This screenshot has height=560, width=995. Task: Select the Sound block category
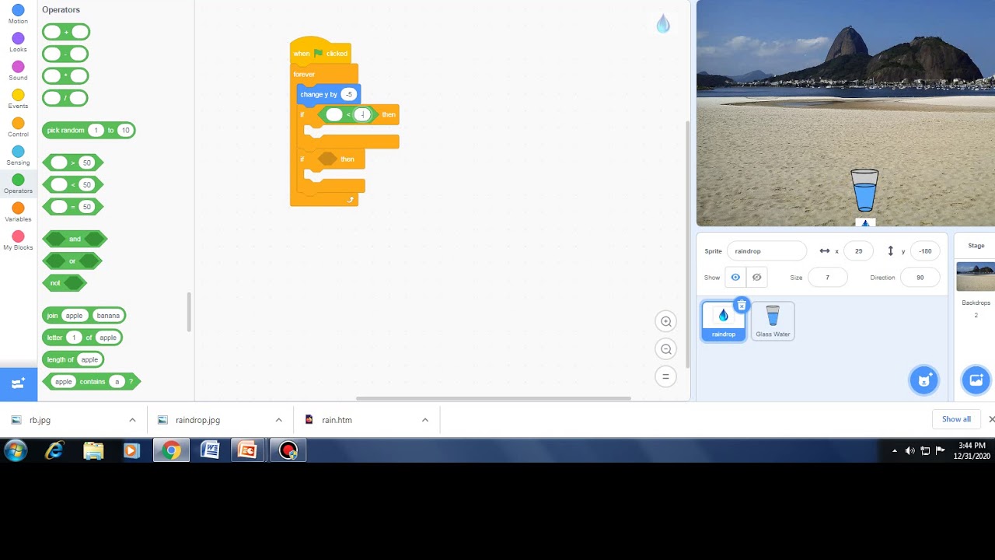18,71
